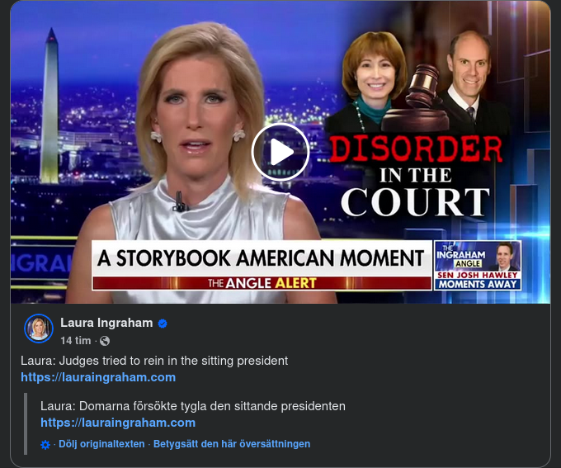Viewport: 561px width, 468px height.
Task: Open lauraingraham.com link in Swedish translation
Action: point(118,423)
